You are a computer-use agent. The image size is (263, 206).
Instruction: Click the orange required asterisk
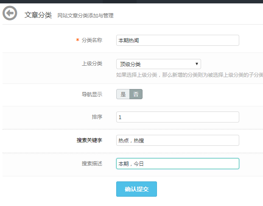pos(77,40)
